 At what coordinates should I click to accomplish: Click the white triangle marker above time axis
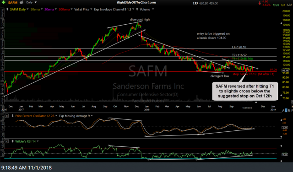(x=256, y=102)
